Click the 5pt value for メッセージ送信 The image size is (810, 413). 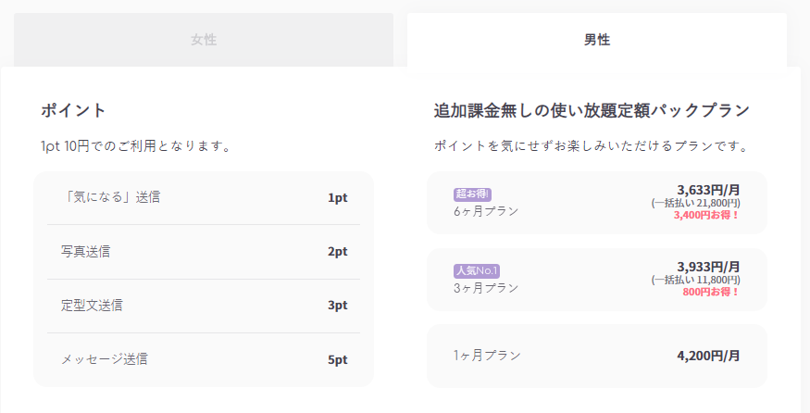point(337,360)
